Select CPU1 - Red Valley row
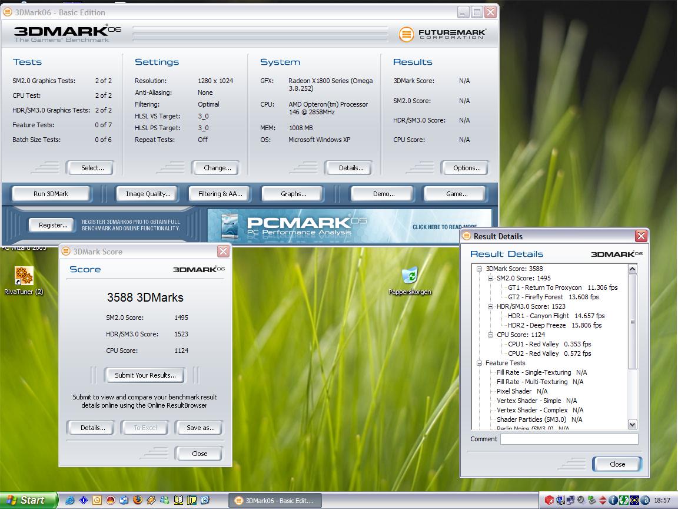 [549, 345]
